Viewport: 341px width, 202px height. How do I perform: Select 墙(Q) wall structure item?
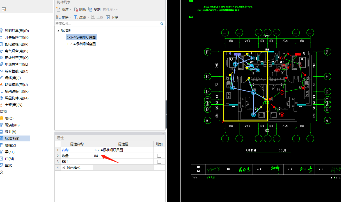pos(9,118)
